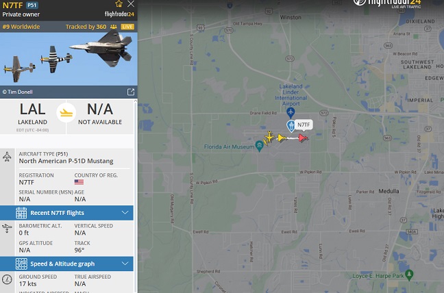Open the P-51 formation photo thumbnail
The height and width of the screenshot is (293, 444).
[x=69, y=59]
